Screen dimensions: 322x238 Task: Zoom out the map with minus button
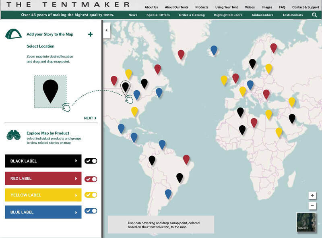pos(312,205)
